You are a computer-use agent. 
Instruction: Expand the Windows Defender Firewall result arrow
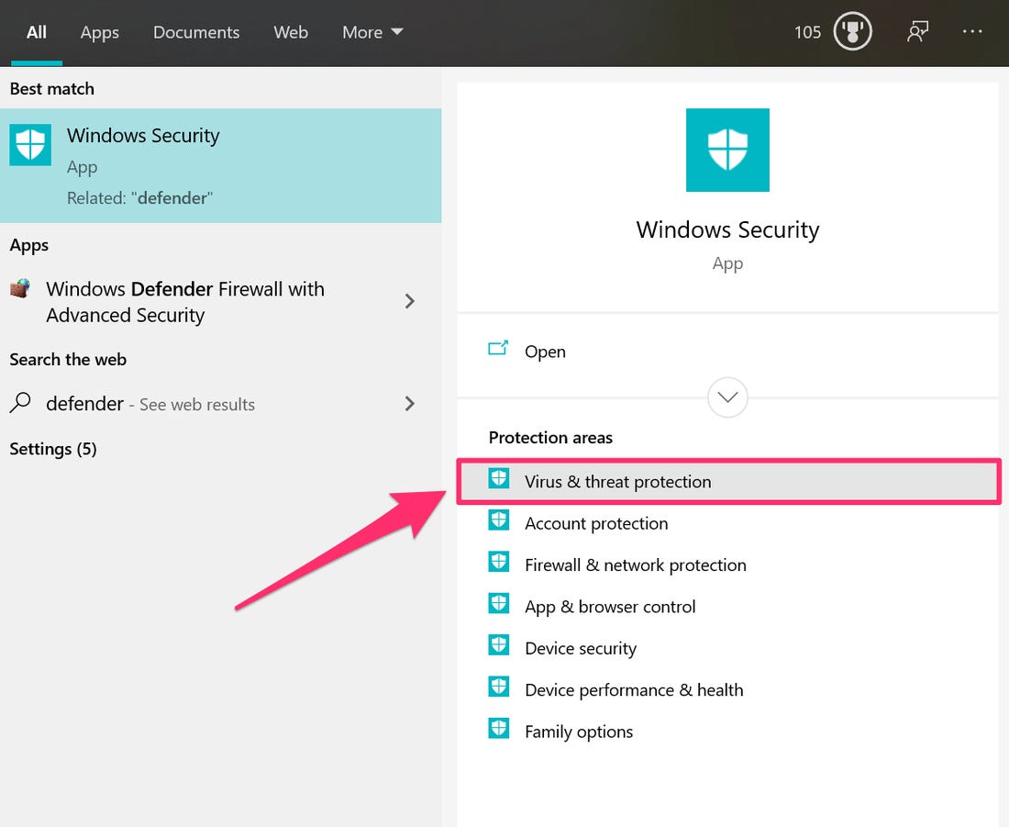pos(410,301)
